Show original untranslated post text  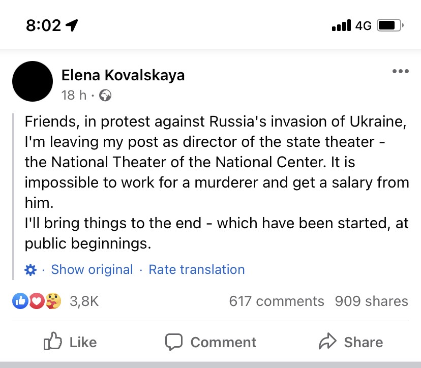(92, 270)
